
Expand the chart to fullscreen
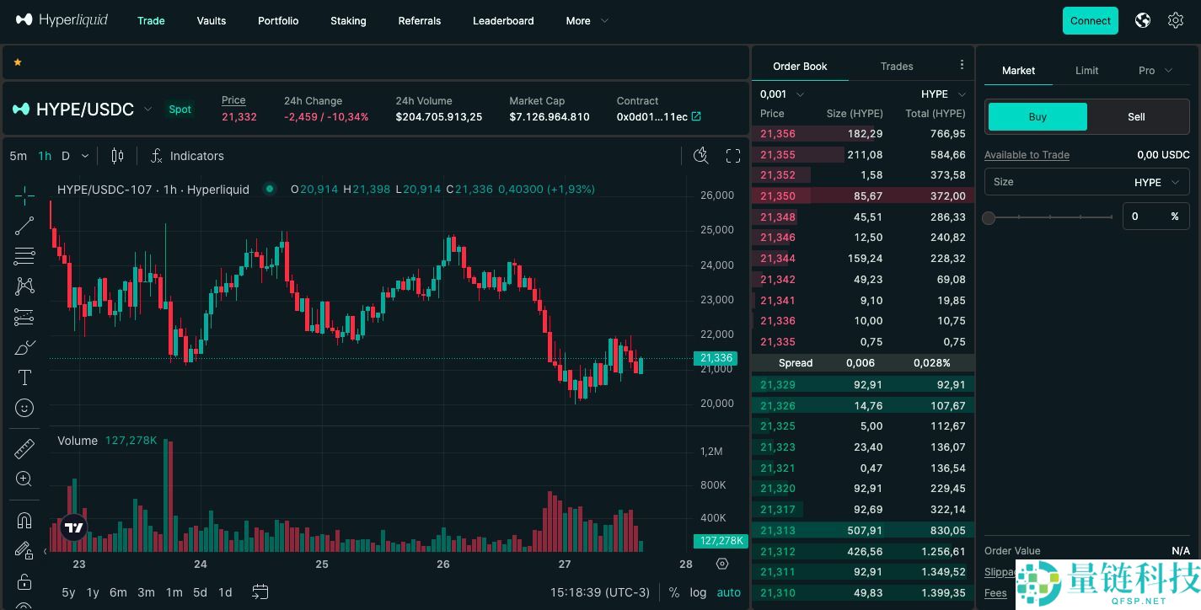pos(733,156)
